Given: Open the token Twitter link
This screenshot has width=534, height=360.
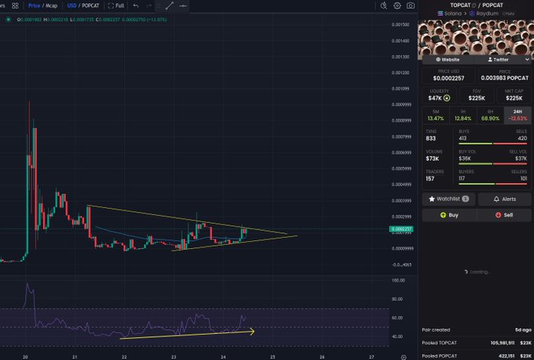Looking at the screenshot, I should pyautogui.click(x=499, y=59).
